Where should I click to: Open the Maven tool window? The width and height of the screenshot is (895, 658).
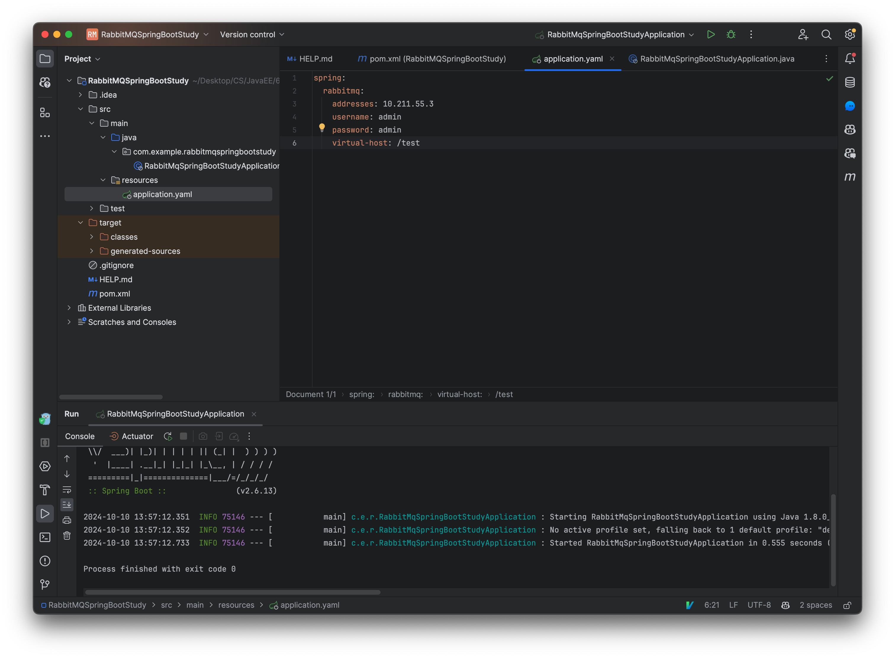point(850,177)
